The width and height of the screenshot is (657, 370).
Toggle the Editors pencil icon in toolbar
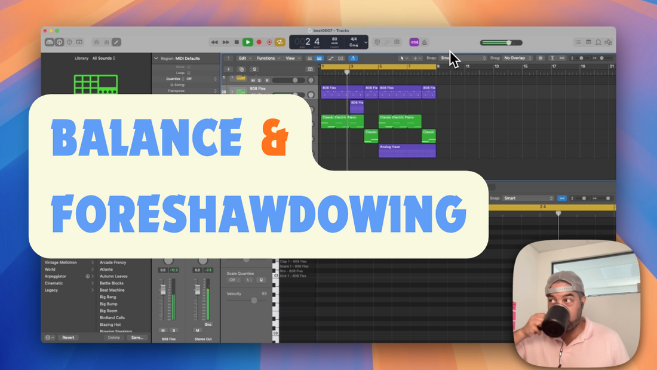pyautogui.click(x=116, y=42)
